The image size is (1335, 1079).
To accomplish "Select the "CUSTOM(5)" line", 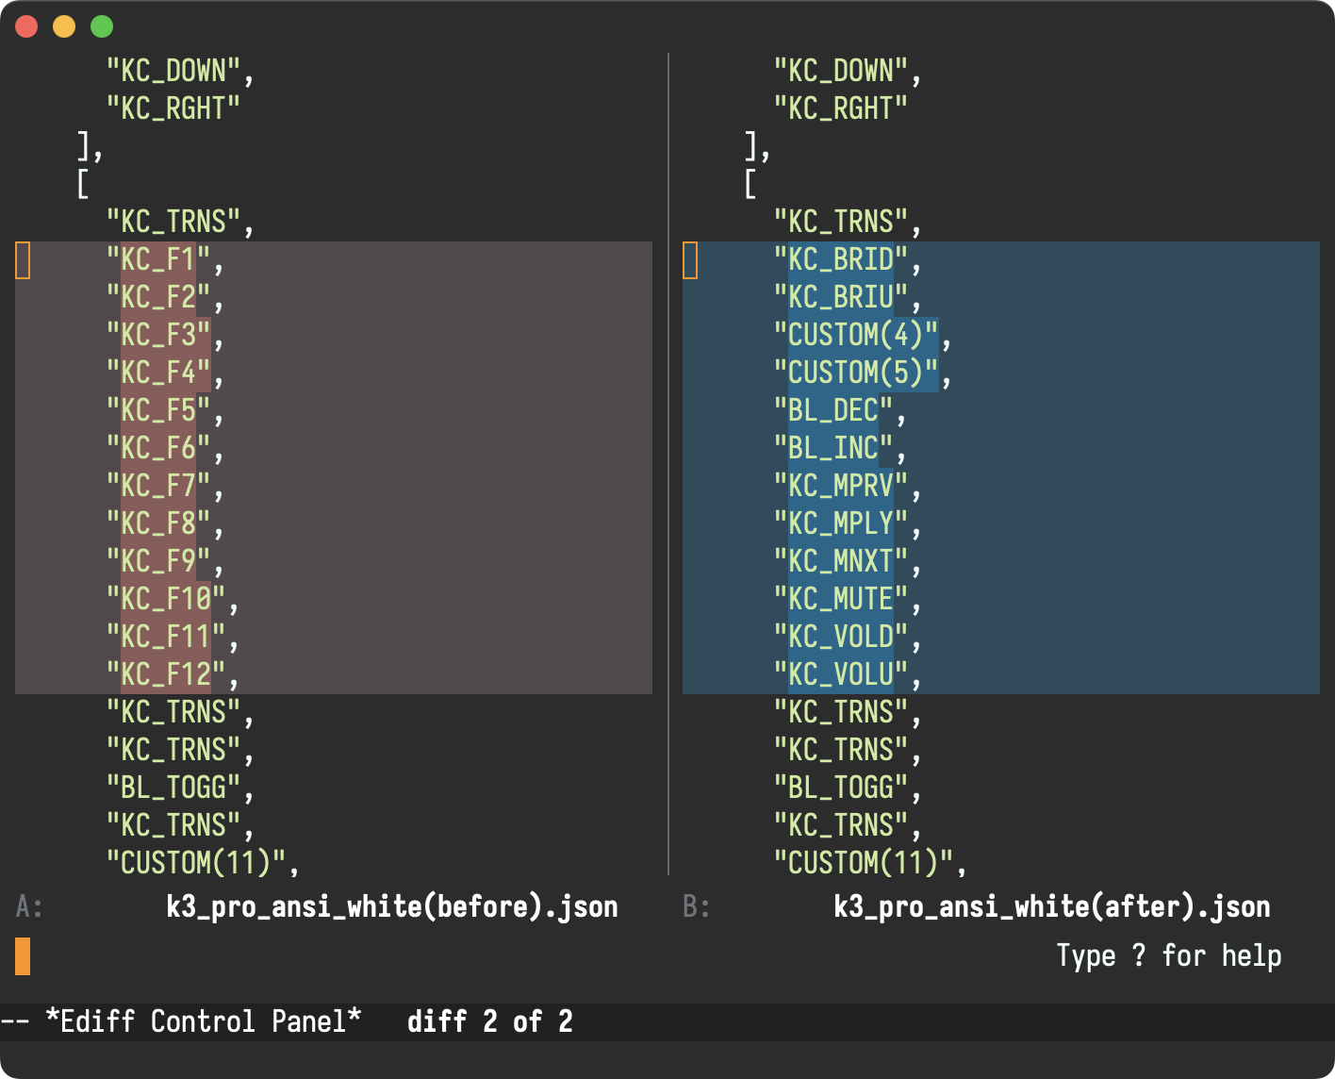I will click(x=863, y=373).
